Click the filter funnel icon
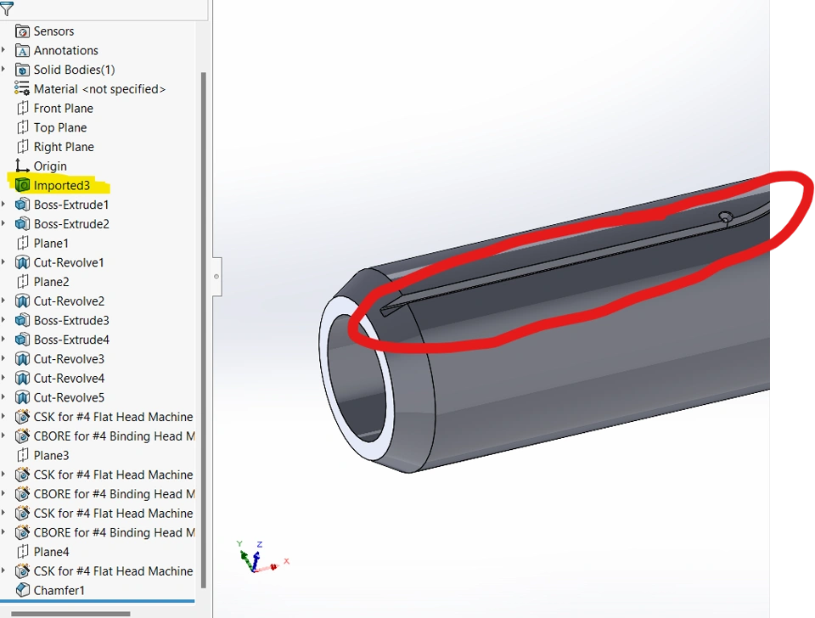The width and height of the screenshot is (815, 618). pyautogui.click(x=7, y=8)
